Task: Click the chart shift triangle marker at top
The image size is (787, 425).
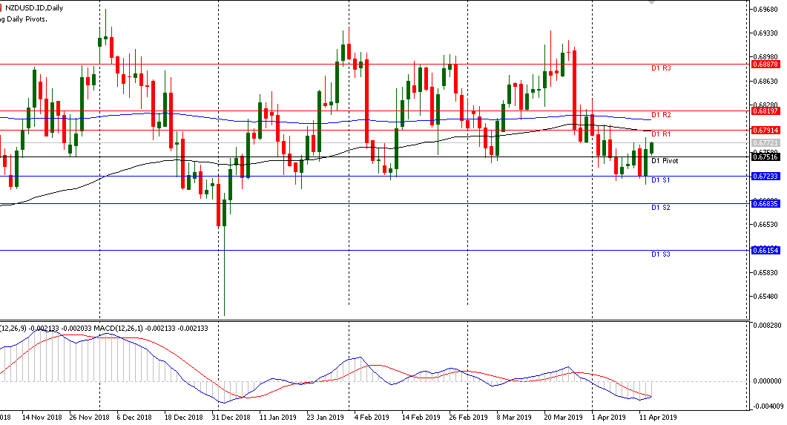Action: pyautogui.click(x=651, y=2)
